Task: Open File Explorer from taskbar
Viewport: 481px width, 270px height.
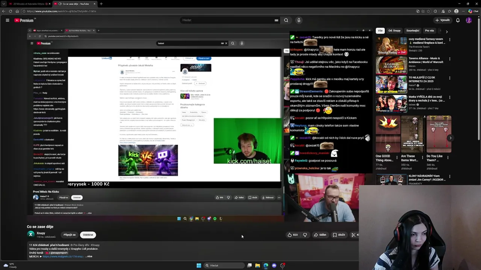Action: (257, 265)
